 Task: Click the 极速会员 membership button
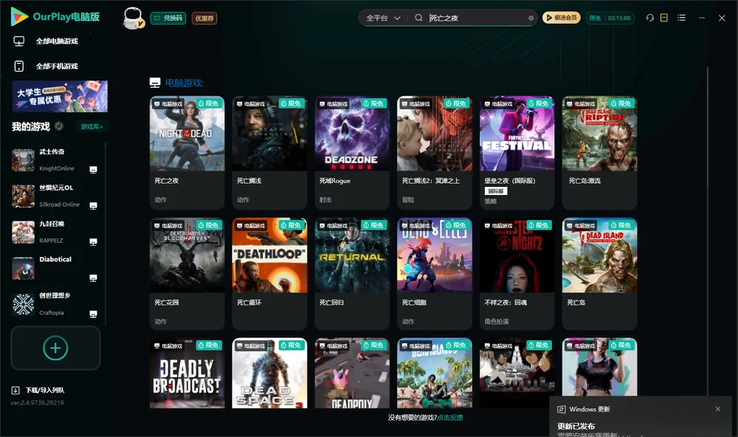(x=562, y=18)
